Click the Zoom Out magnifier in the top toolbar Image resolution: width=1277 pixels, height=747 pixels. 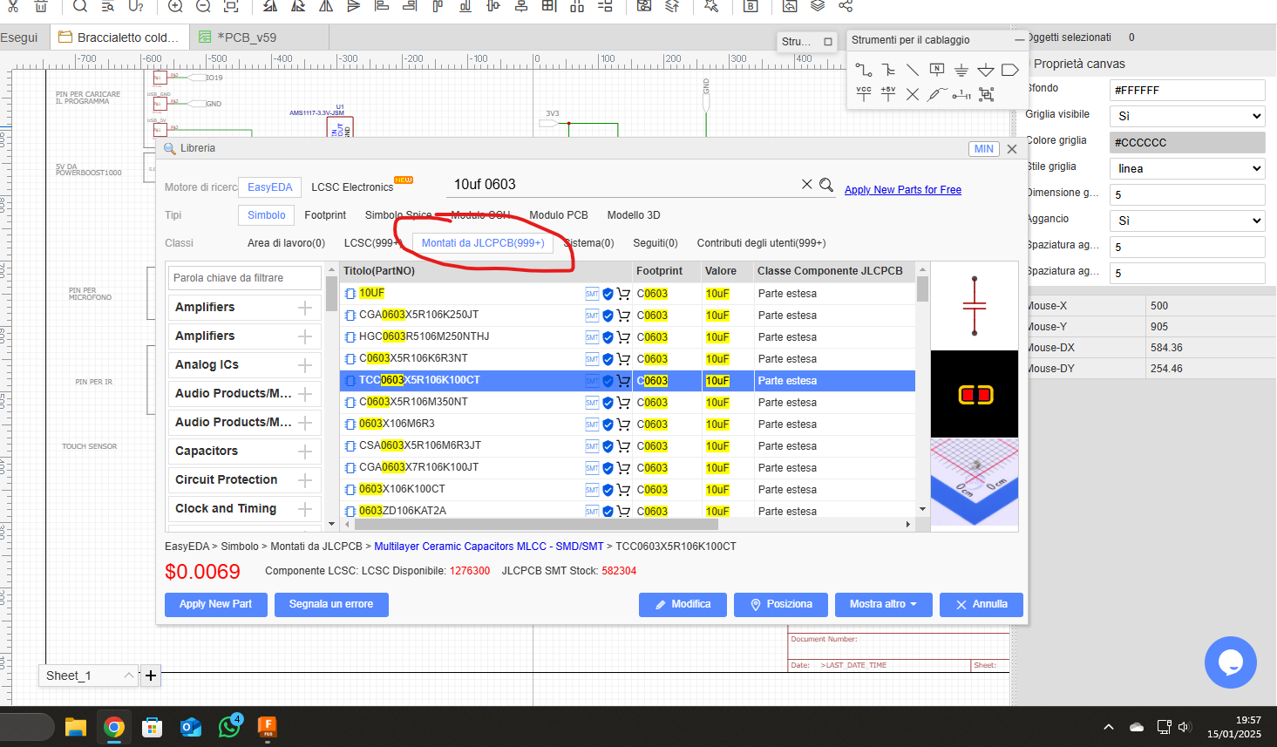pos(203,6)
